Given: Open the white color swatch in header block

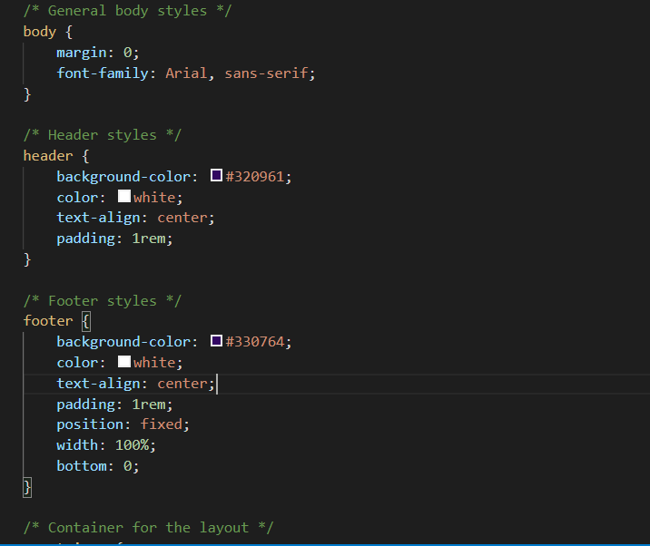Looking at the screenshot, I should tap(124, 196).
